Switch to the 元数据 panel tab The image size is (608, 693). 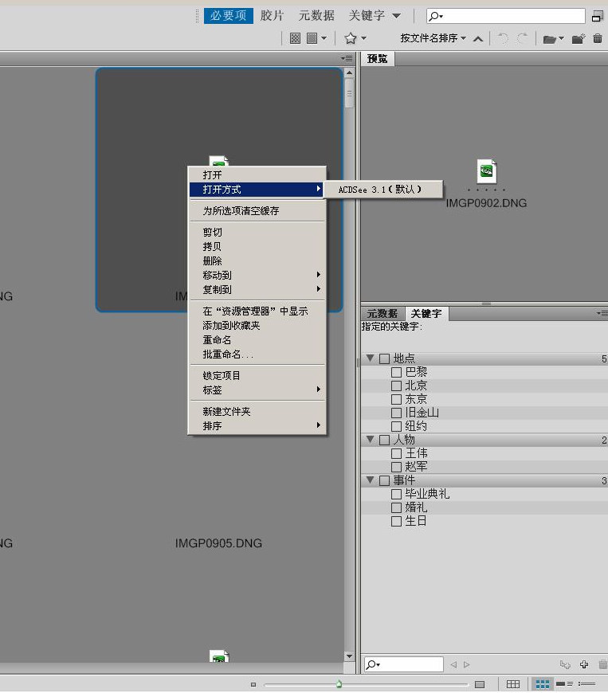pos(382,314)
